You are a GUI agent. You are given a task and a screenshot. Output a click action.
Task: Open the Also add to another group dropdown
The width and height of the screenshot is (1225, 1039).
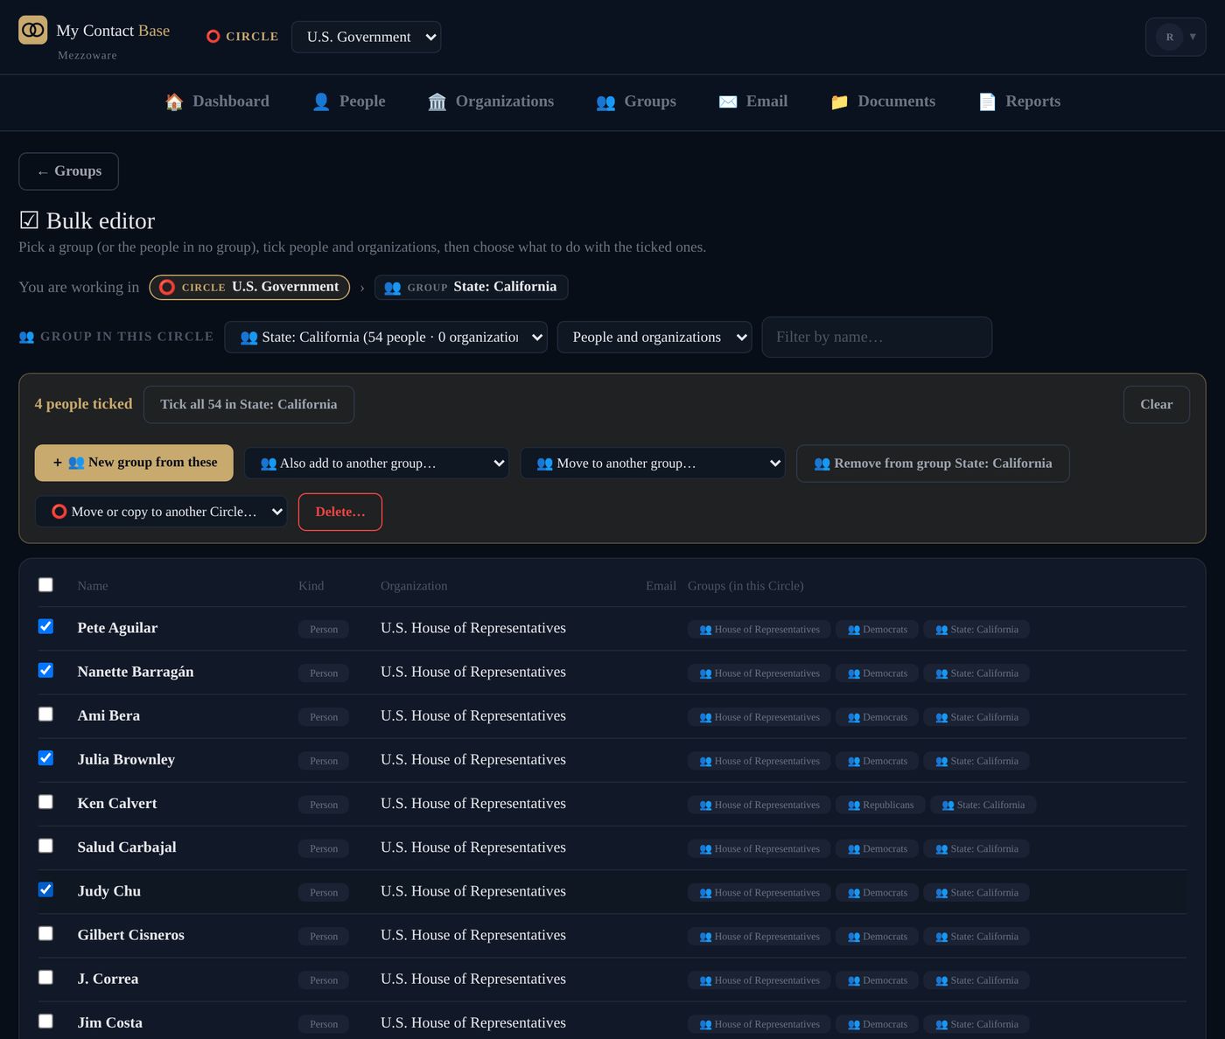point(377,464)
